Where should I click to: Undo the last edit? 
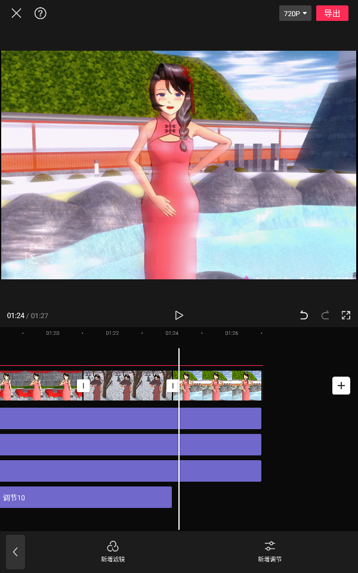pos(304,315)
